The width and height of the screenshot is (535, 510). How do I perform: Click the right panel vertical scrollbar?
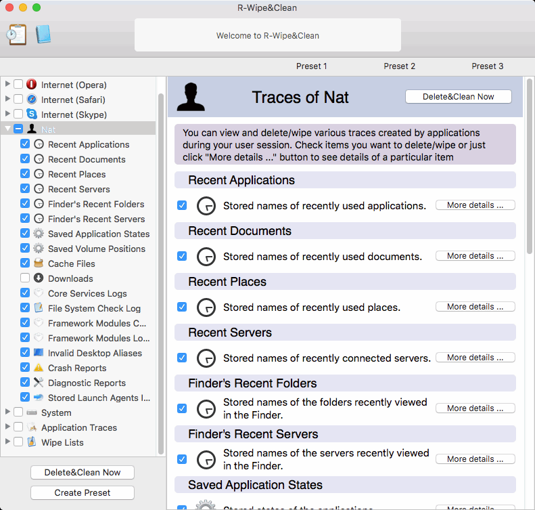coord(529,166)
